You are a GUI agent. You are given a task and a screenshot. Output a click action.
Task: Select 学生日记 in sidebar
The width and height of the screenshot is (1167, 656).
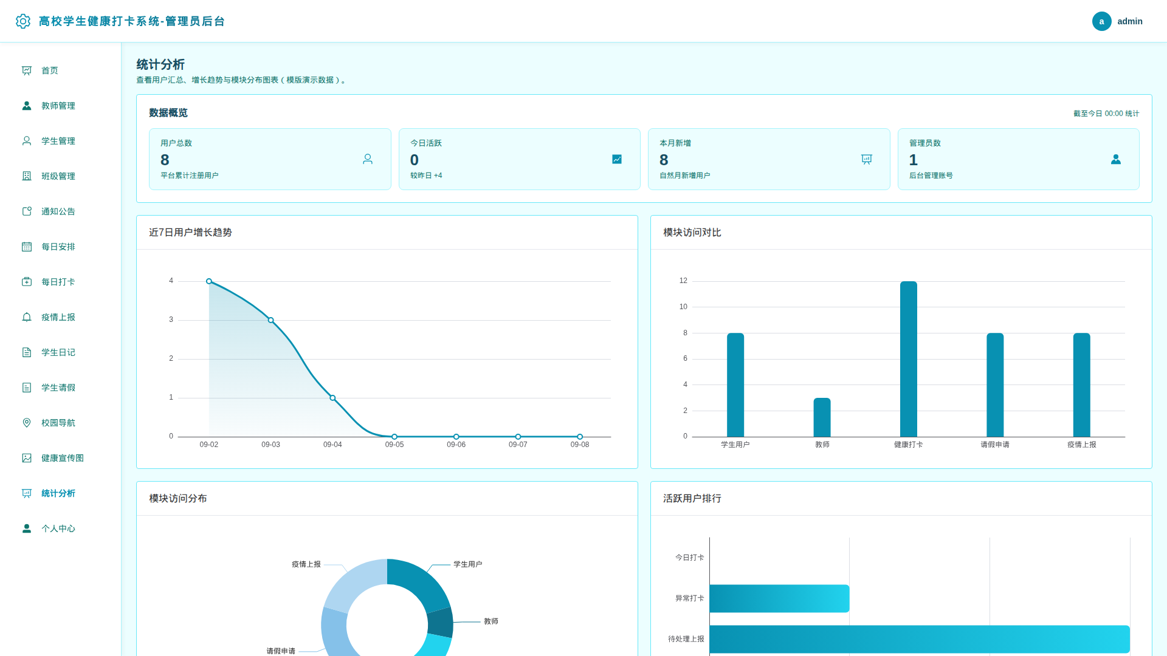(61, 352)
